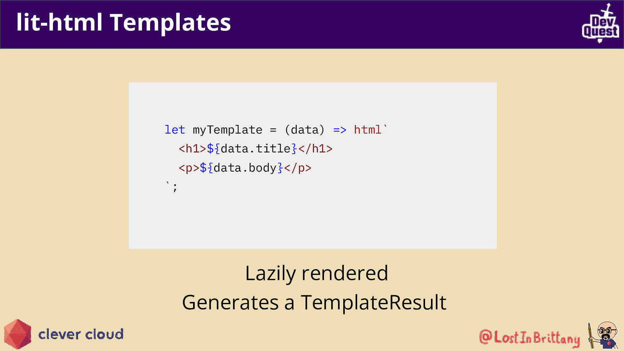Click the clever cloud wordmark
Image resolution: width=624 pixels, height=351 pixels.
click(x=81, y=334)
